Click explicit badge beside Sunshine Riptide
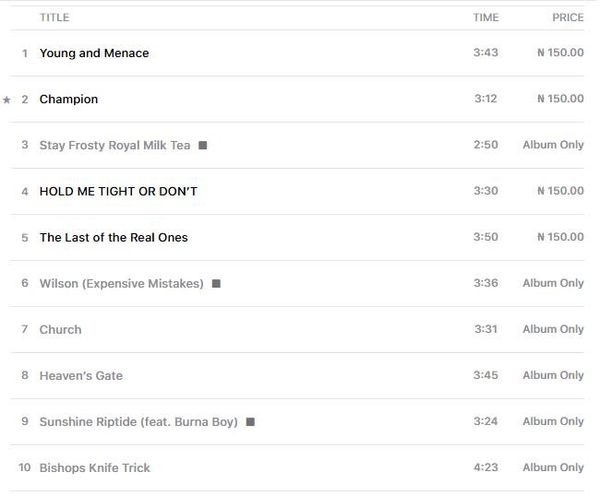 [x=250, y=422]
